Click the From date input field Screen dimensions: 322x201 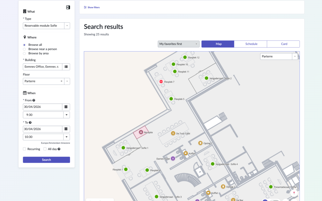click(43, 107)
